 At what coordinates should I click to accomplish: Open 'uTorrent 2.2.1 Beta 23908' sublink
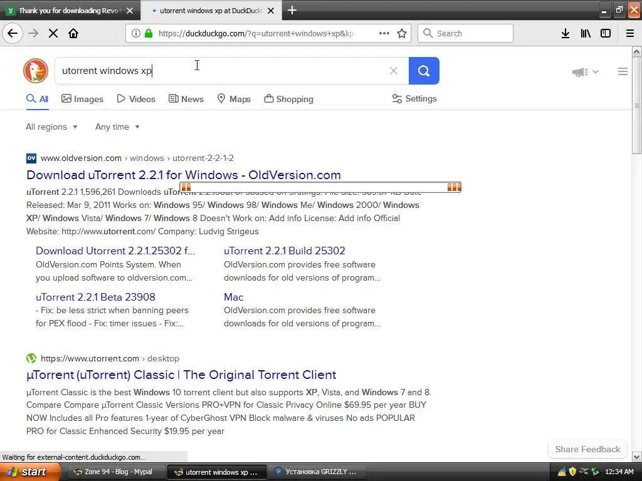95,297
